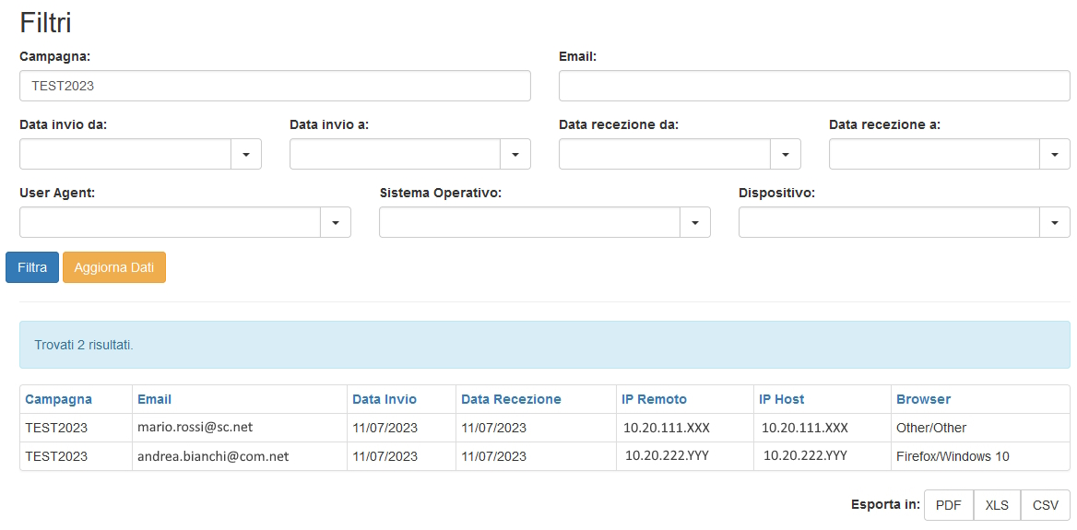Open the Data recezione da dropdown arrow

(x=785, y=155)
